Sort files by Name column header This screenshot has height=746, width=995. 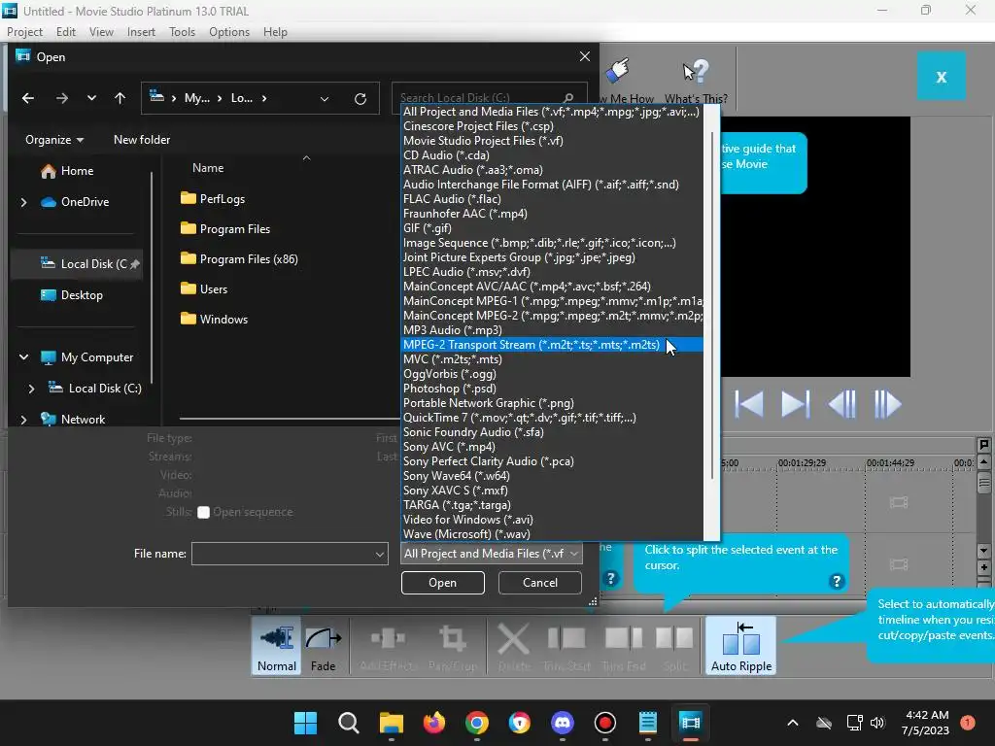[x=208, y=168]
